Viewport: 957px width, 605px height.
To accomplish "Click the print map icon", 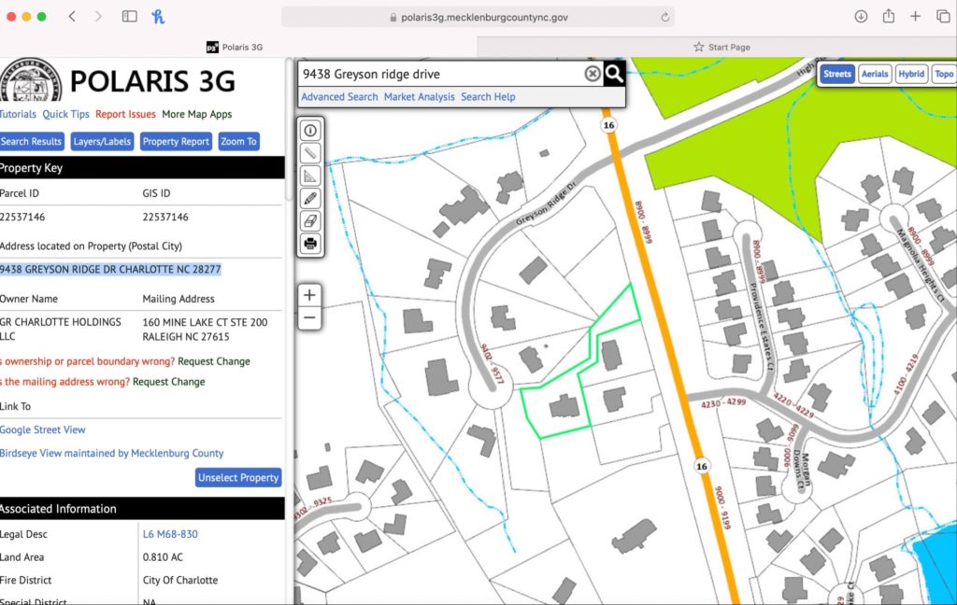I will (310, 244).
